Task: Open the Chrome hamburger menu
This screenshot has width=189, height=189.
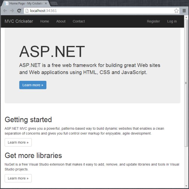Action: coord(184,11)
